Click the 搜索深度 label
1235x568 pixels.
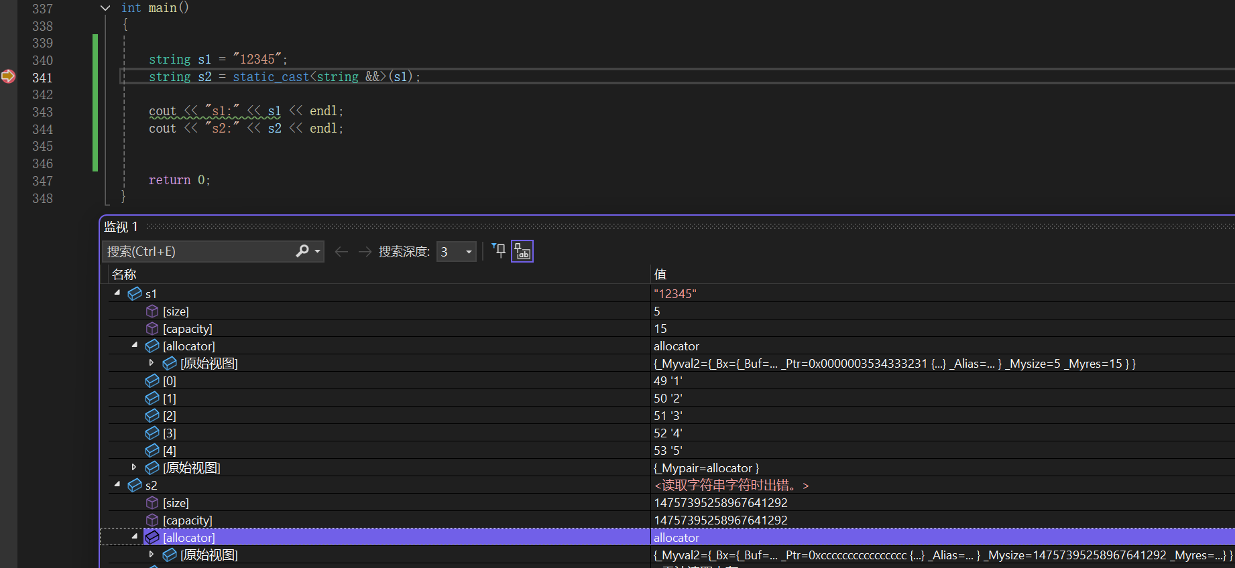(404, 252)
